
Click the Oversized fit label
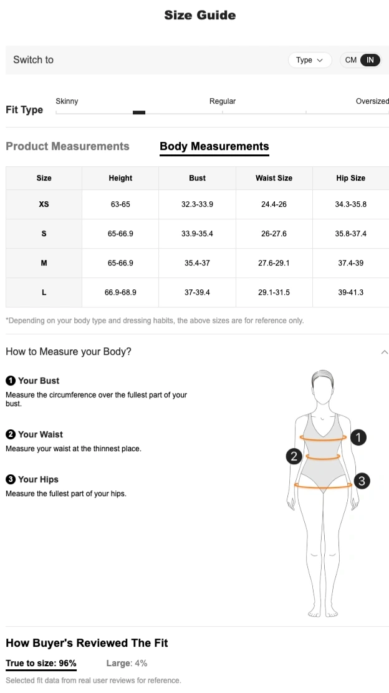(x=372, y=101)
